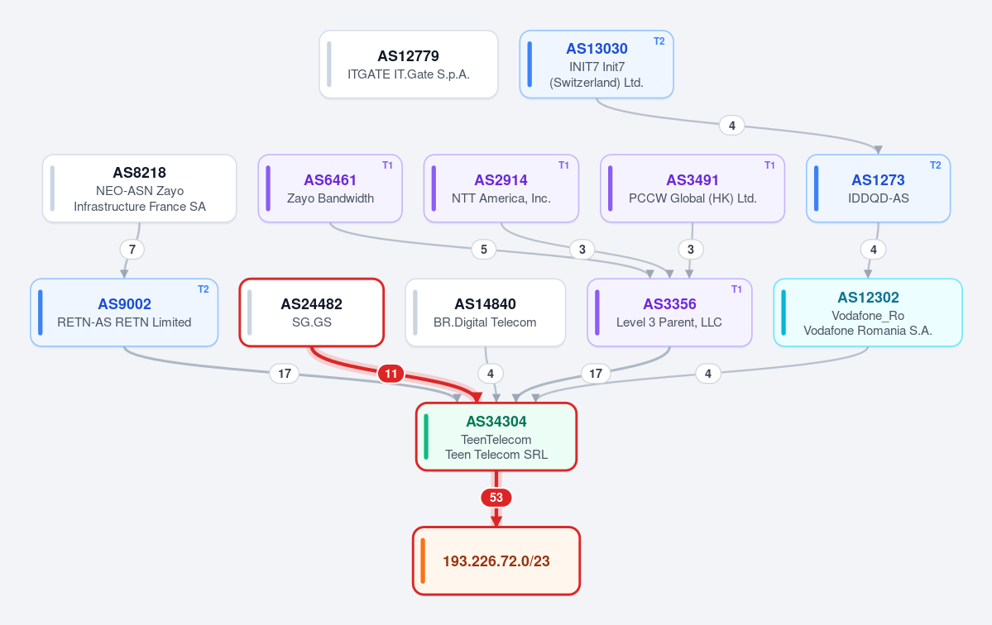The width and height of the screenshot is (992, 625).
Task: Click the red 11 edge count badge
Action: 391,374
